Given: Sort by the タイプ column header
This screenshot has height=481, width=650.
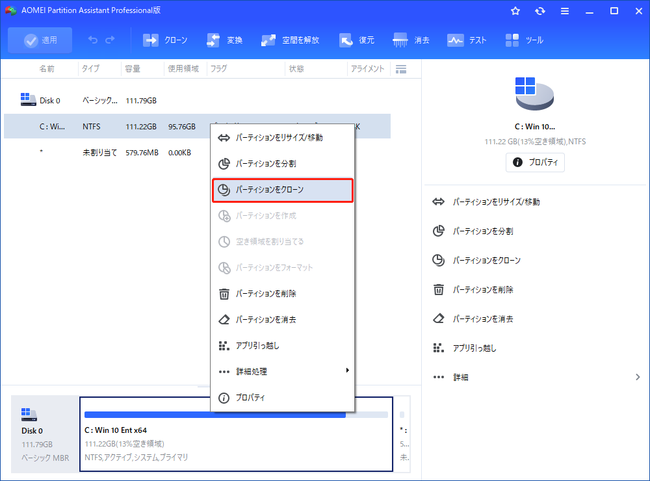Looking at the screenshot, I should [90, 69].
